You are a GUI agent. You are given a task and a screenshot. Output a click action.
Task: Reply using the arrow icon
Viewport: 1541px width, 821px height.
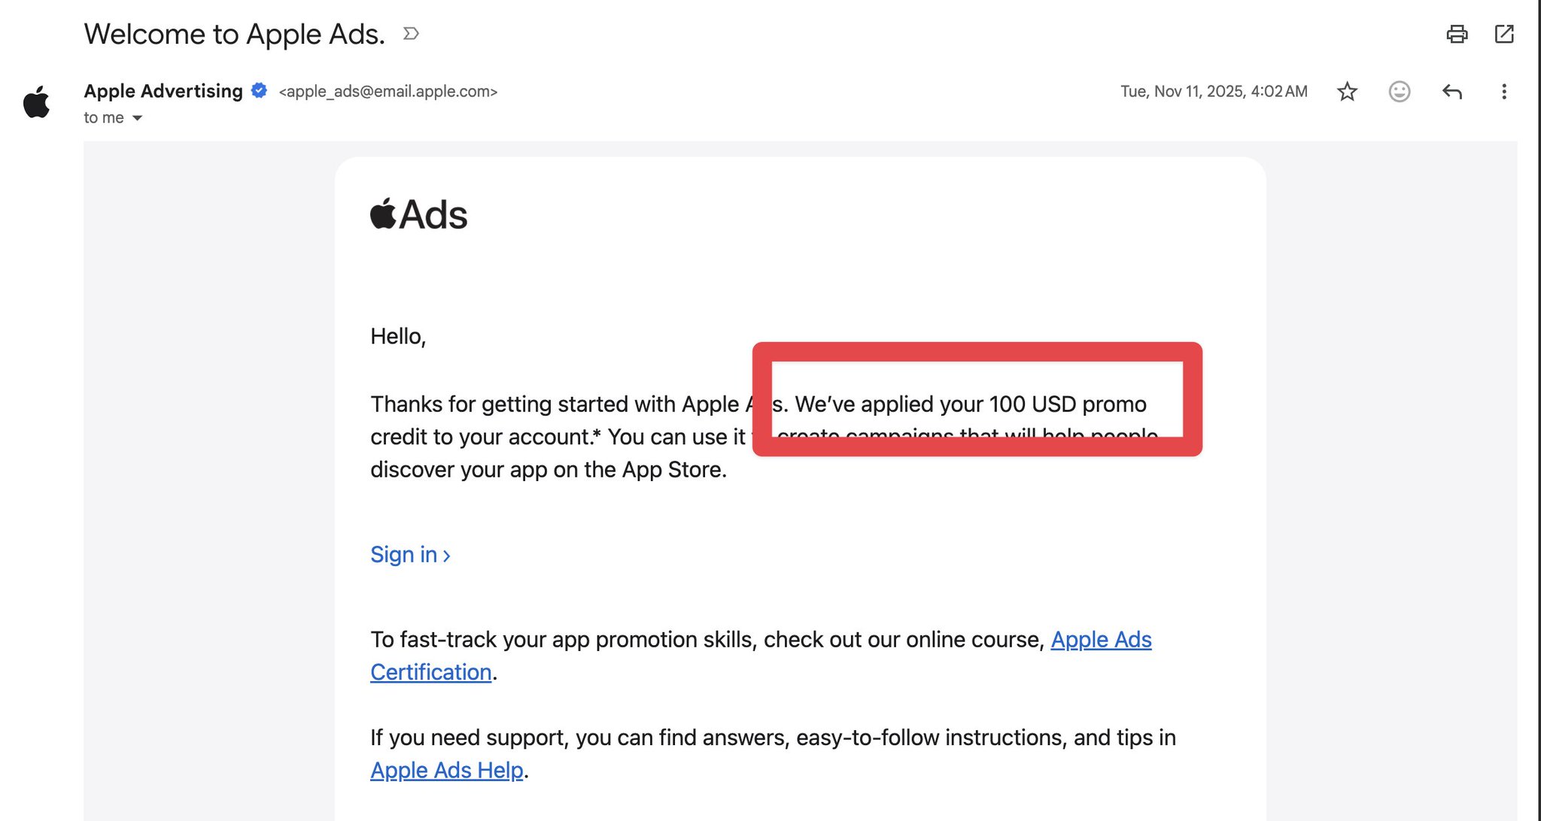click(1452, 92)
